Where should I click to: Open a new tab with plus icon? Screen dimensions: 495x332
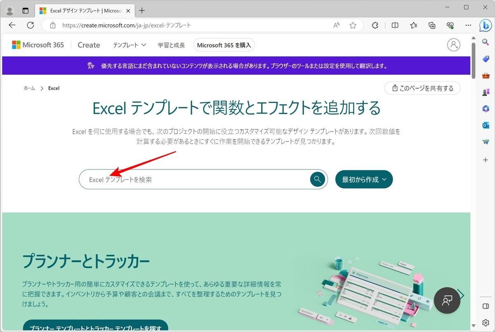[142, 11]
